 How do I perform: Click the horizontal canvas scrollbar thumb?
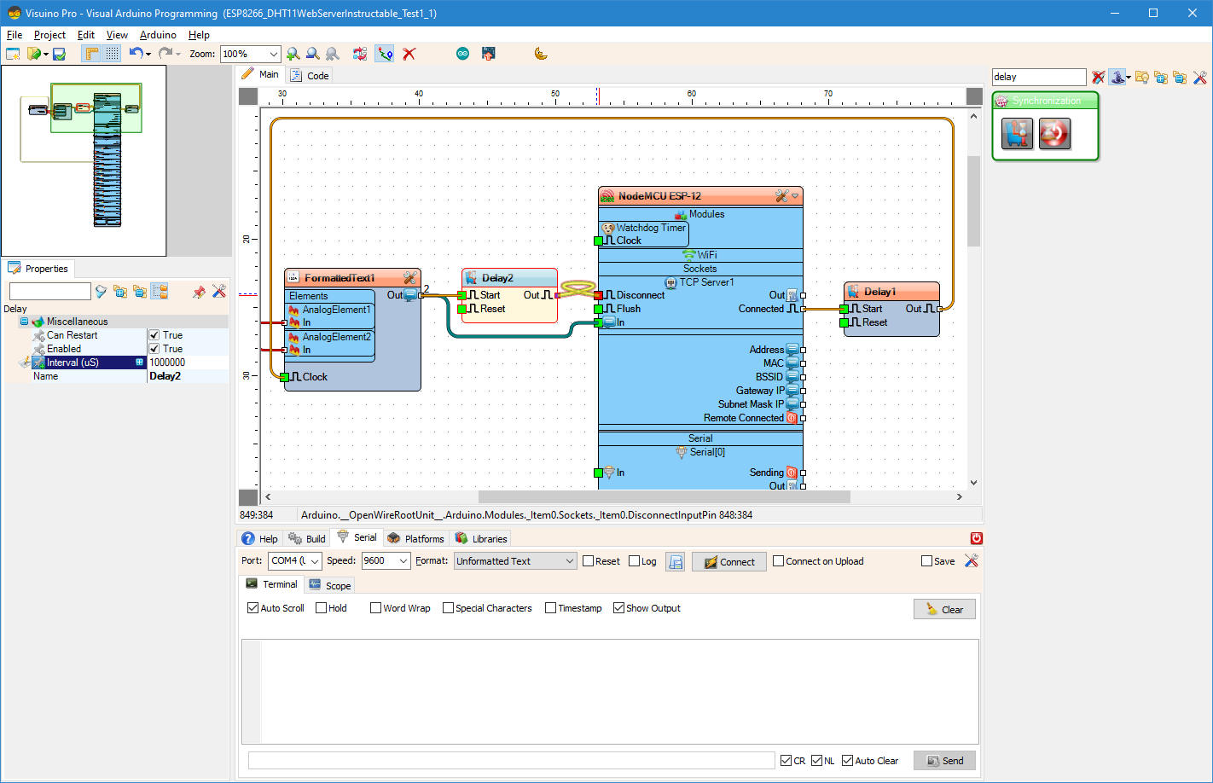pyautogui.click(x=664, y=496)
